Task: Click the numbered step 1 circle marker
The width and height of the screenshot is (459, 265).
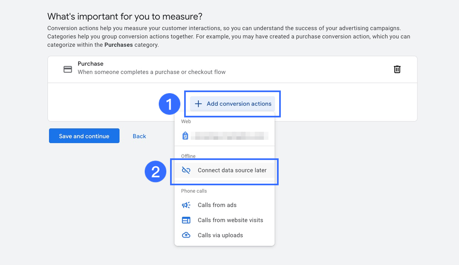Action: (x=169, y=104)
